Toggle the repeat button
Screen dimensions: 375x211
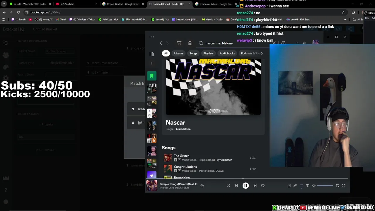[x=263, y=186]
